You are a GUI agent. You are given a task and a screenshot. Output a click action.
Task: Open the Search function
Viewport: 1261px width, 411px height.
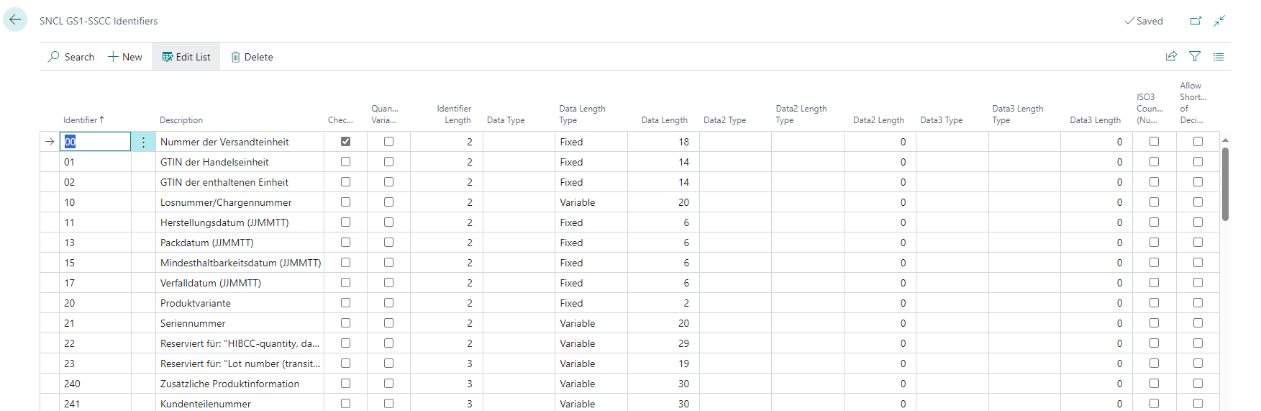pos(71,57)
